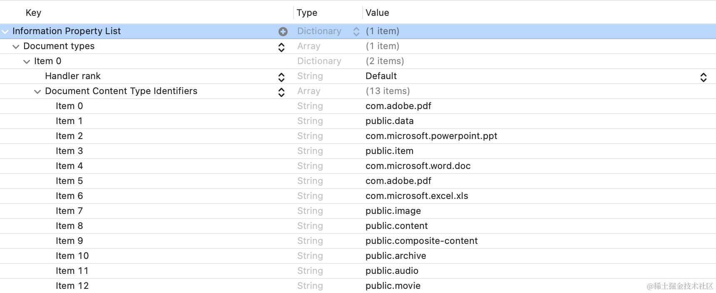Viewport: 716px width, 293px height.
Task: Click the Type column header
Action: click(307, 12)
